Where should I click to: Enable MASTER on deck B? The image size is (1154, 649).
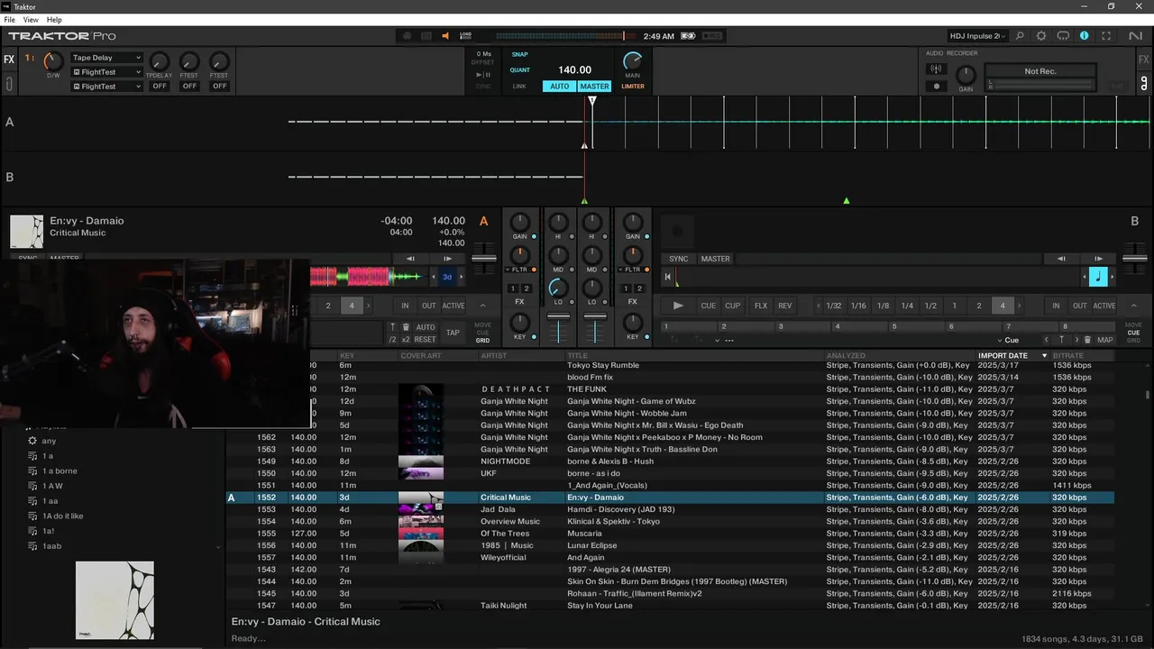point(716,259)
